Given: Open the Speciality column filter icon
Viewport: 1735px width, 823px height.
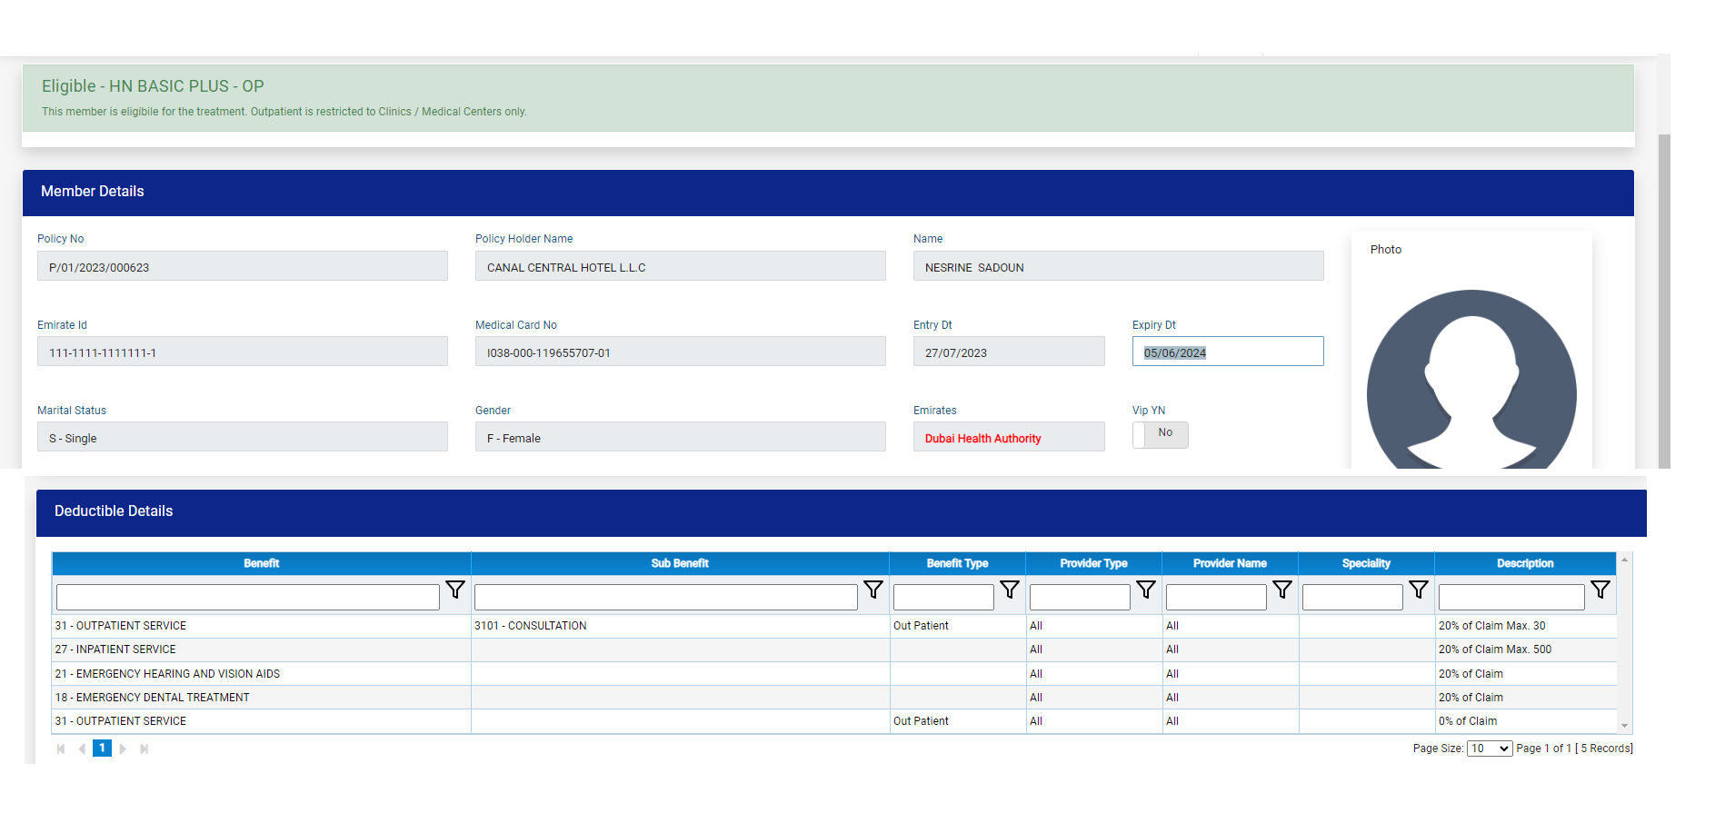Looking at the screenshot, I should click(x=1419, y=590).
